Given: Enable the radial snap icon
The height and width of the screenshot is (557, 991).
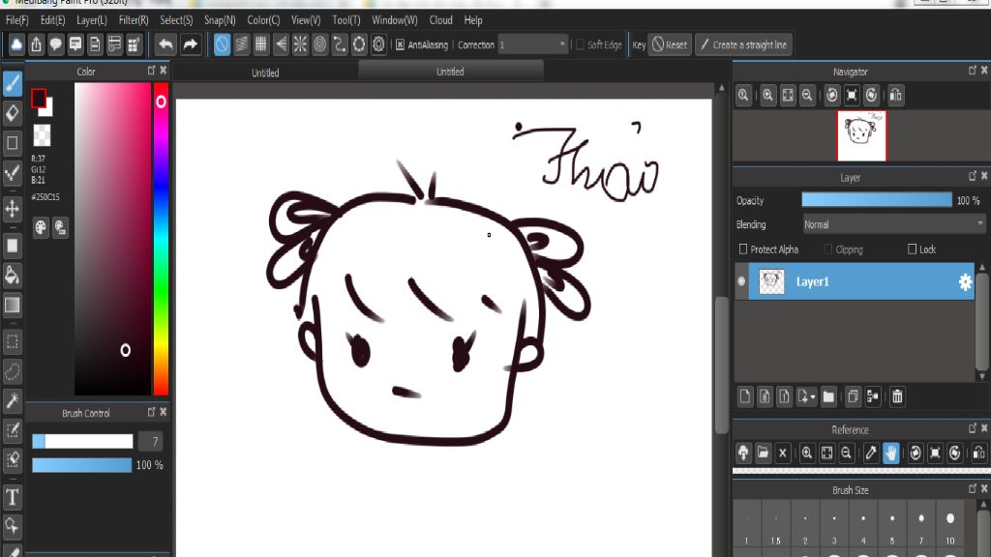Looking at the screenshot, I should pyautogui.click(x=300, y=44).
